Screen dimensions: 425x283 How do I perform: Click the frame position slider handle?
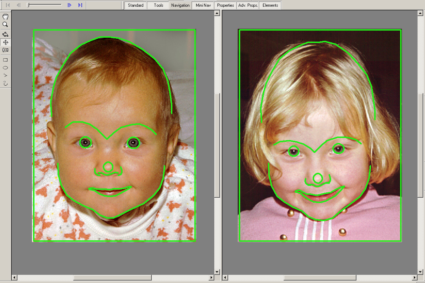[28, 5]
